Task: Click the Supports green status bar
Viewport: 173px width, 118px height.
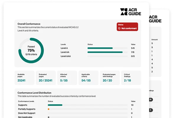Action: [55, 105]
